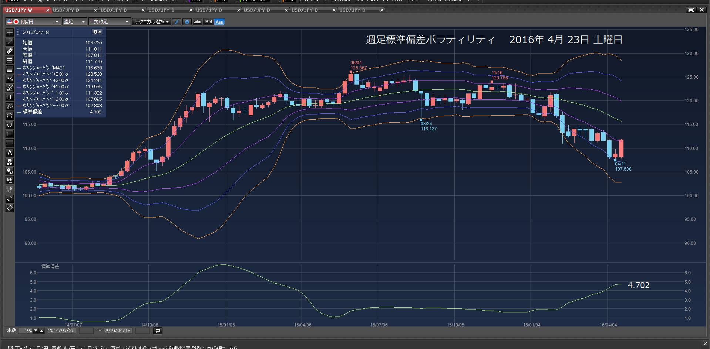
Task: Select the pentagon shape tool
Action: pyautogui.click(x=10, y=116)
